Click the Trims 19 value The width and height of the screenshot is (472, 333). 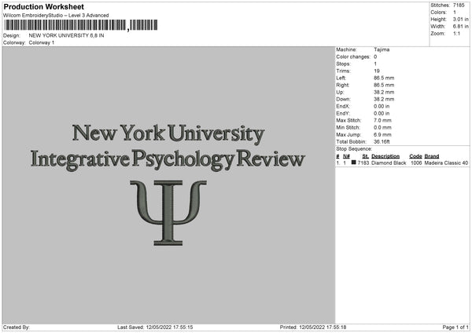pos(377,71)
